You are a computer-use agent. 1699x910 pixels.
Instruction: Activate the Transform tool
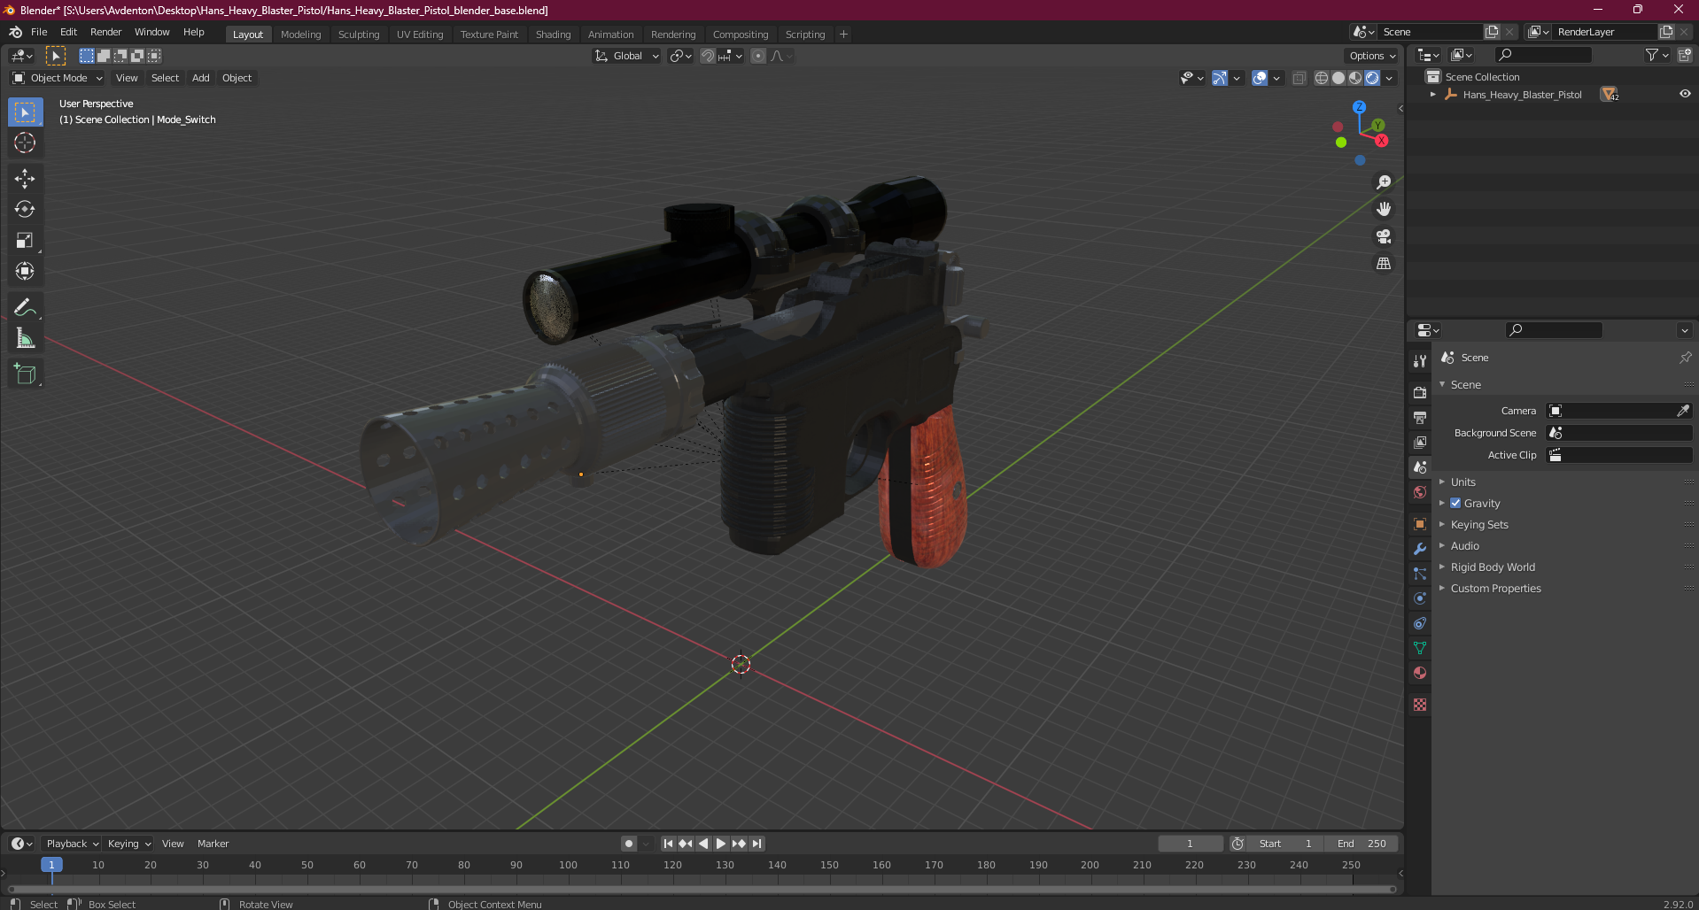[25, 272]
